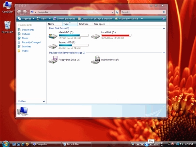Expand the Folders pane
The width and height of the screenshot is (196, 147).
[x=44, y=101]
